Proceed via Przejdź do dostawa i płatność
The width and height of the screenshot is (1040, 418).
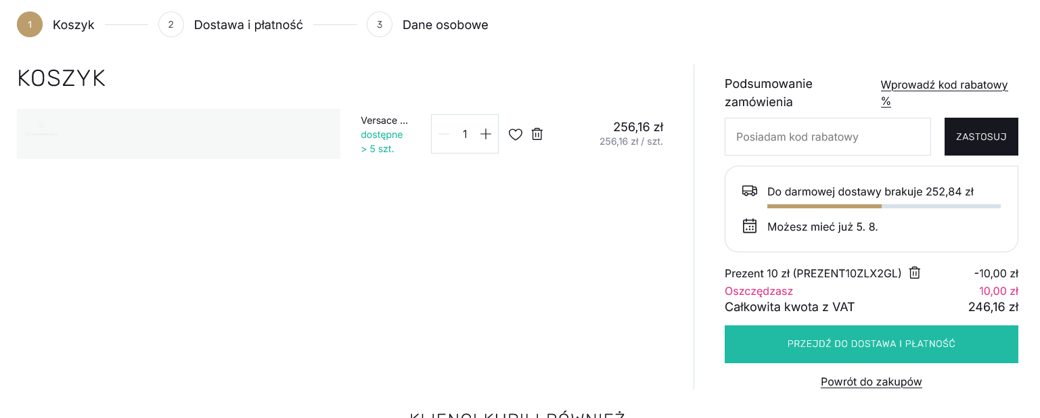(872, 344)
